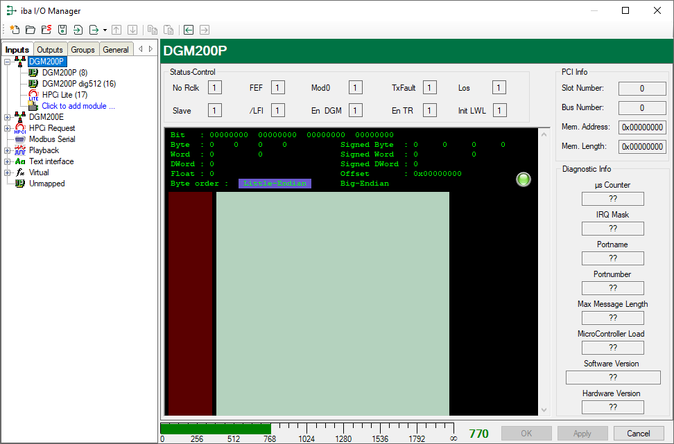
Task: Click the µs Counter value field
Action: [612, 199]
